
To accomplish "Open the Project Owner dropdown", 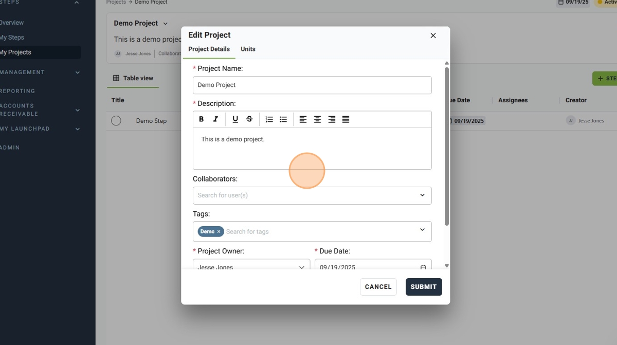I will tap(251, 265).
